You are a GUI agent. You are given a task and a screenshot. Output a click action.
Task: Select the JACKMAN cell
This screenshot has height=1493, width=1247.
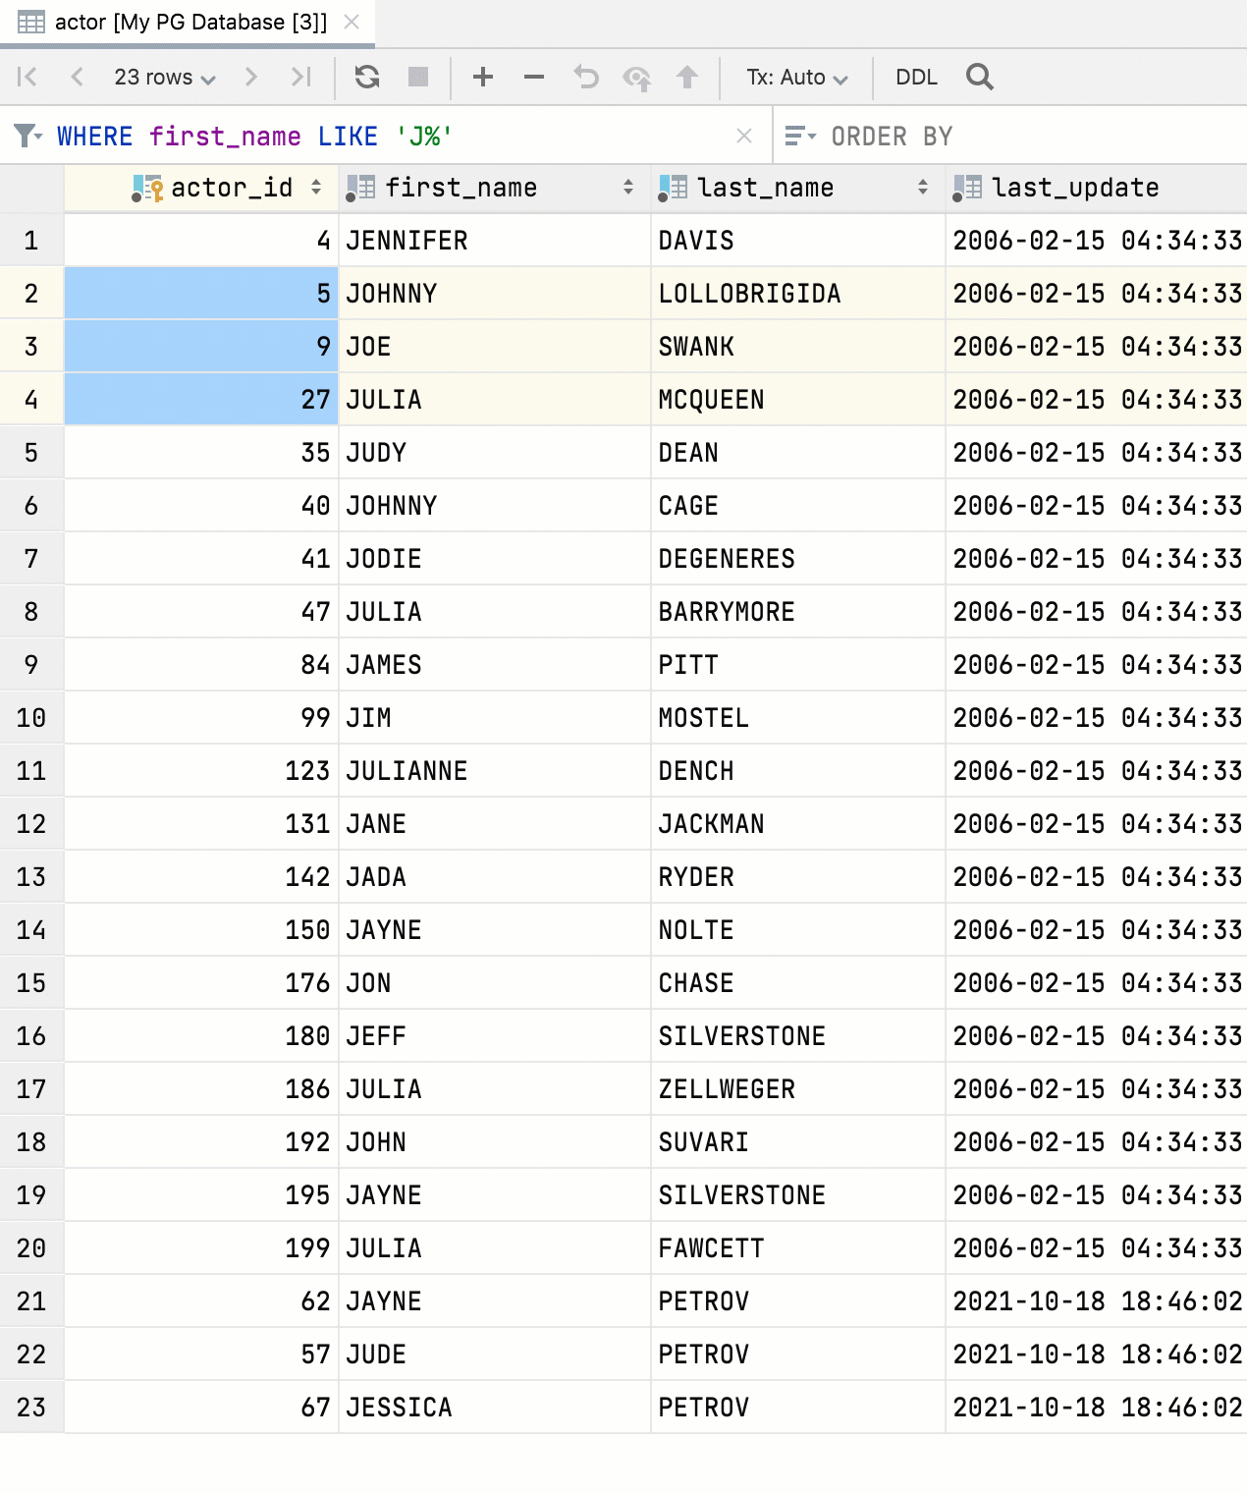pos(798,824)
